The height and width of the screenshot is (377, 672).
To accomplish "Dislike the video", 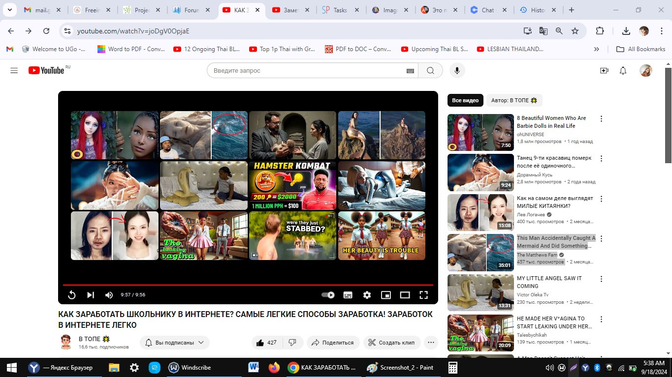I will pyautogui.click(x=292, y=343).
